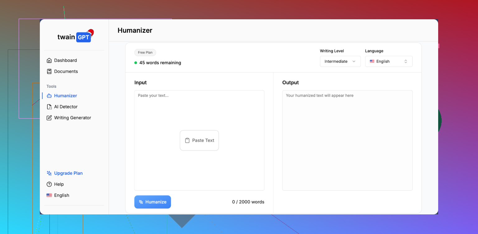The image size is (478, 234).
Task: Open the Writing Level Intermediate dropdown
Action: 340,61
